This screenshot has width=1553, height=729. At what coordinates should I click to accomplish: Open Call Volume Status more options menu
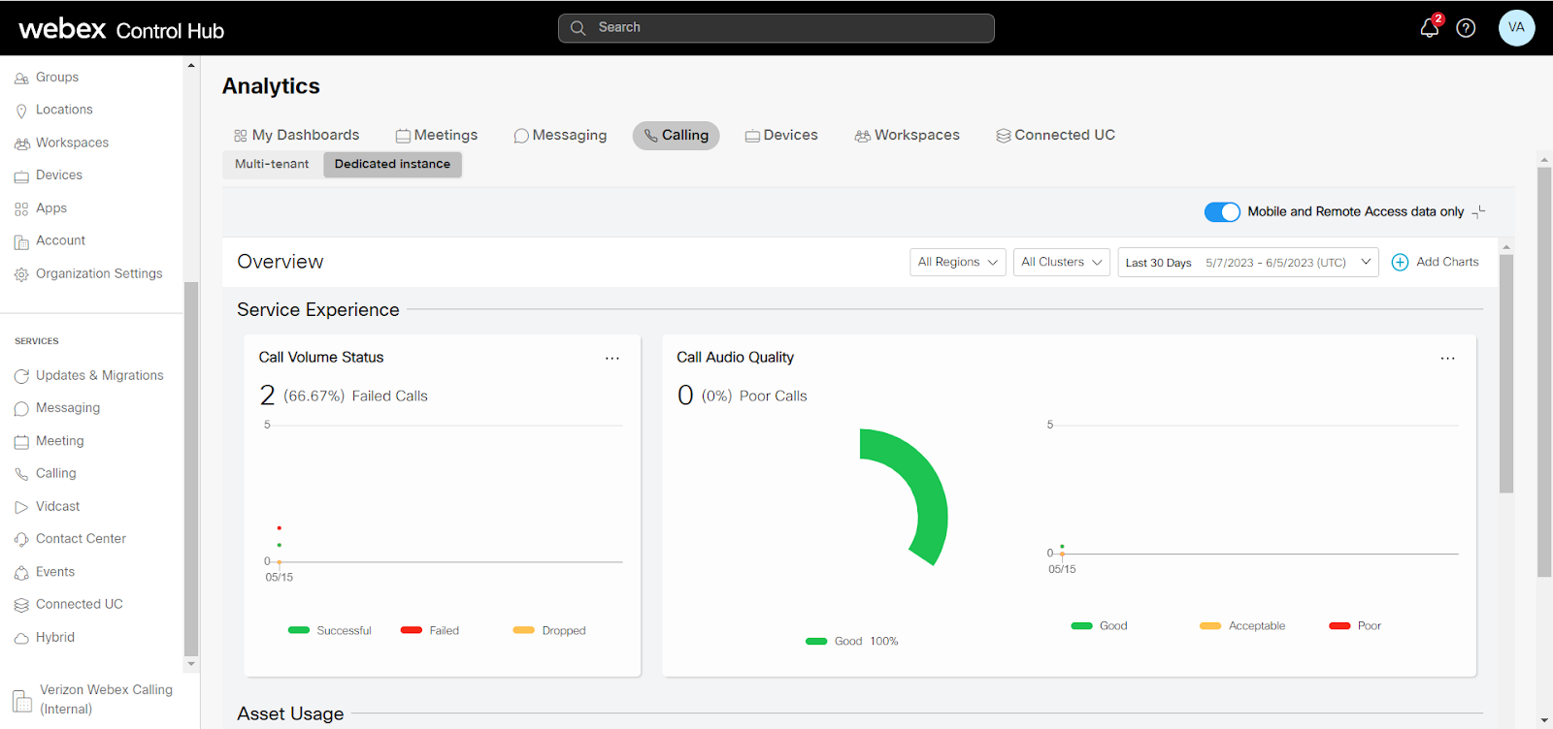click(x=612, y=358)
